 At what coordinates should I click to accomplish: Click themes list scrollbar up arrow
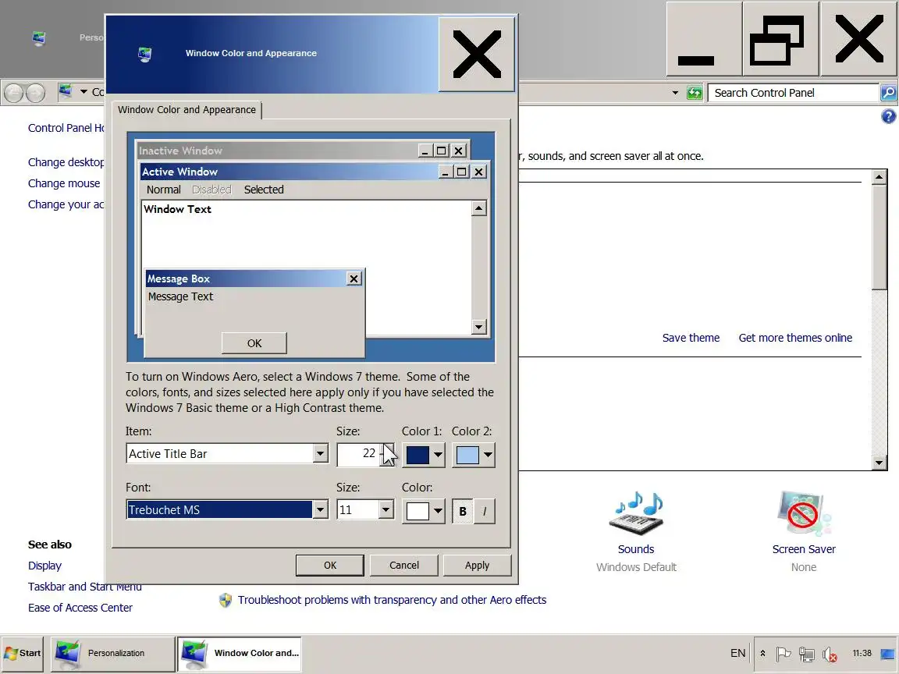coord(879,177)
